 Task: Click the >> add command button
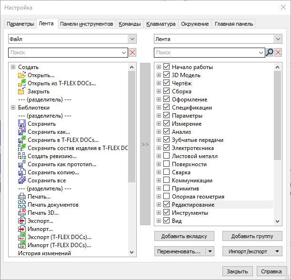145,144
